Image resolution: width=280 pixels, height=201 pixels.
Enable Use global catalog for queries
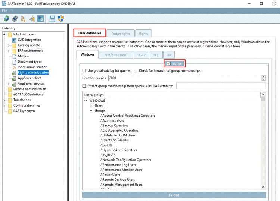[84, 70]
